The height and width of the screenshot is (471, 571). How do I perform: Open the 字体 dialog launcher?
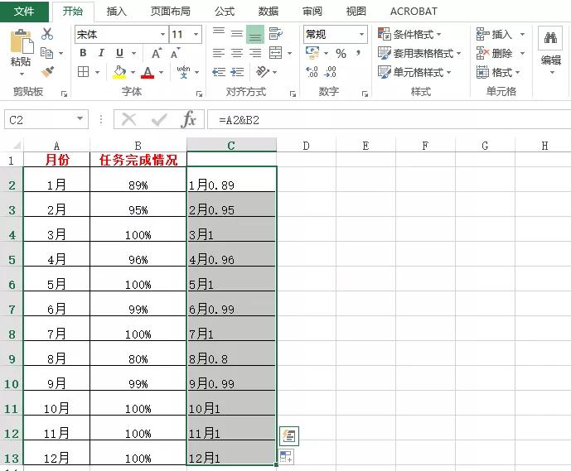199,94
